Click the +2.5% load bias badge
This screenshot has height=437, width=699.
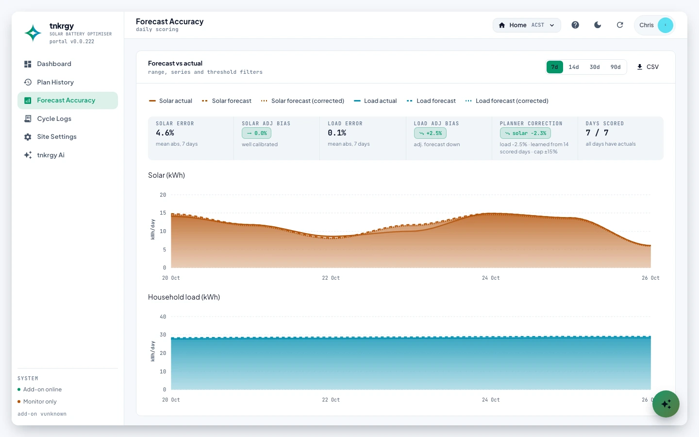click(430, 133)
